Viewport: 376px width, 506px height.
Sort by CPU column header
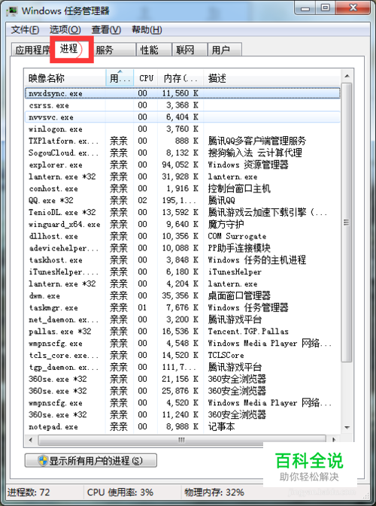[146, 78]
